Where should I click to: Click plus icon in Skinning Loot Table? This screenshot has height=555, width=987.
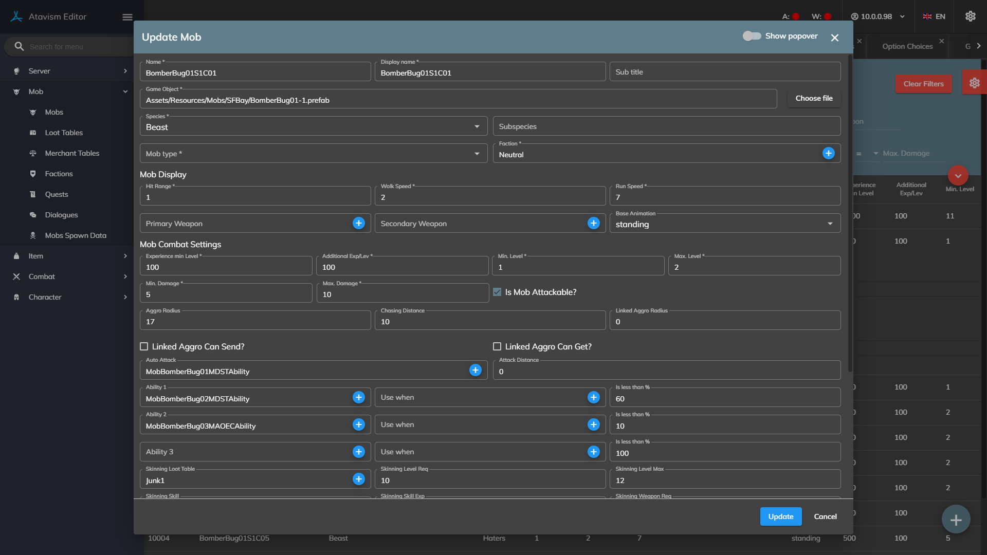click(358, 479)
